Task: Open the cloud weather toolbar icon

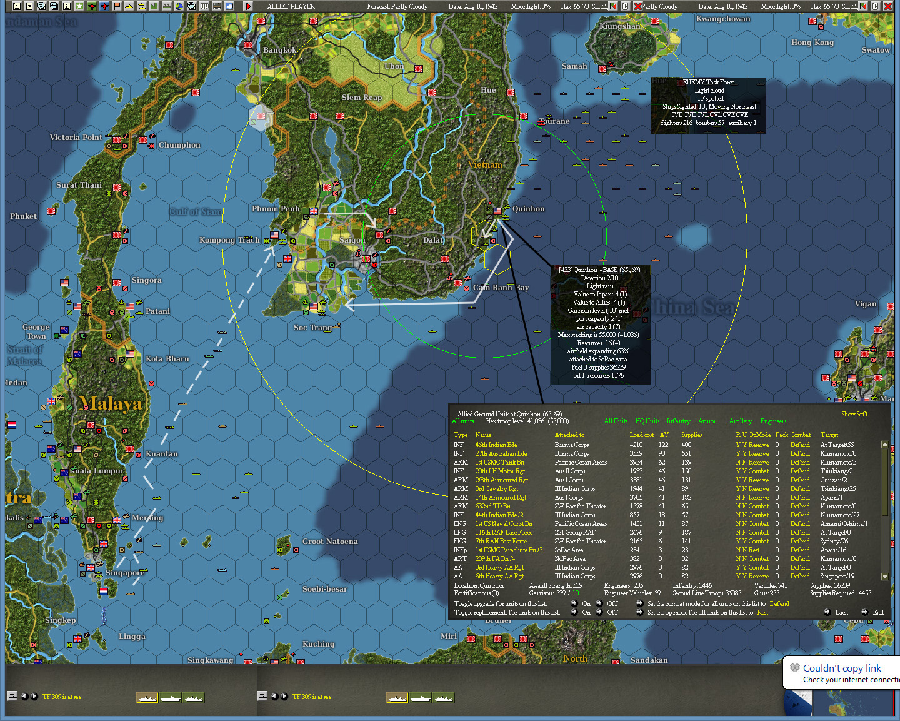Action: (229, 6)
